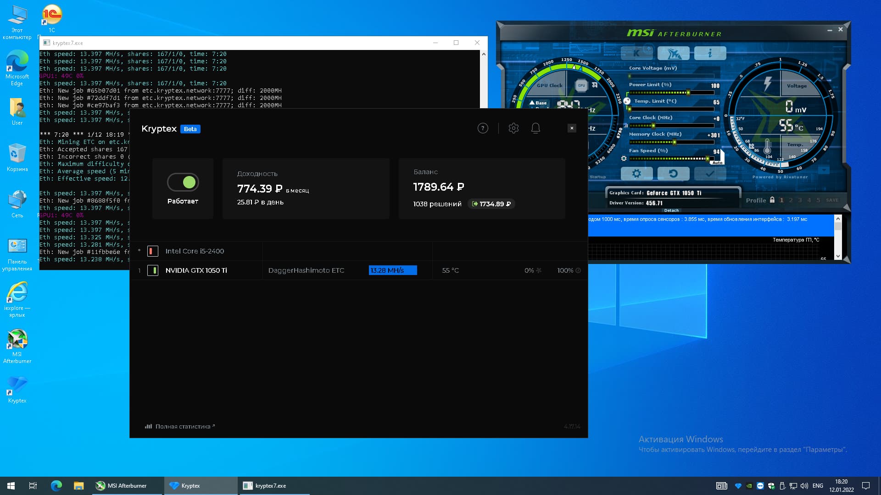This screenshot has height=495, width=881.
Task: Reset Afterburner to default clocks
Action: tap(673, 174)
